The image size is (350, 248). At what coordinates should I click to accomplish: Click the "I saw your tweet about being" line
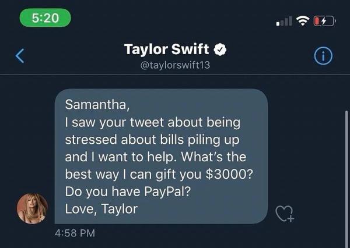click(153, 123)
